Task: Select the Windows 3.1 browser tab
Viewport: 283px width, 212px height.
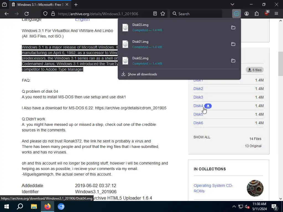Action: pyautogui.click(x=40, y=4)
